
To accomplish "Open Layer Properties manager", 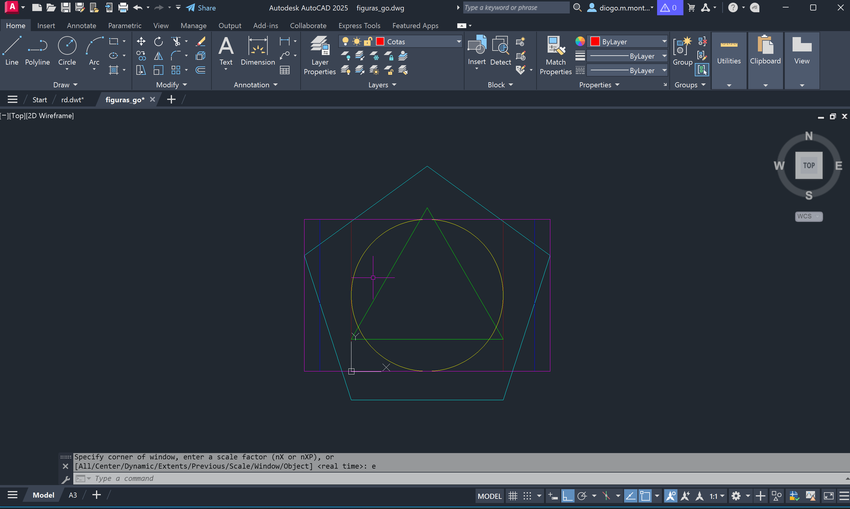I will [x=320, y=55].
